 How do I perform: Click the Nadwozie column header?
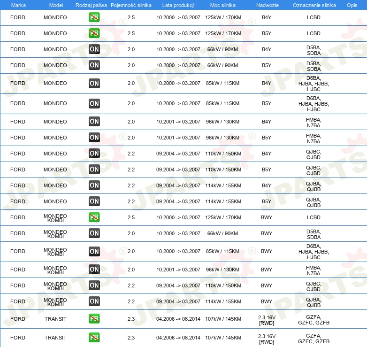[268, 5]
